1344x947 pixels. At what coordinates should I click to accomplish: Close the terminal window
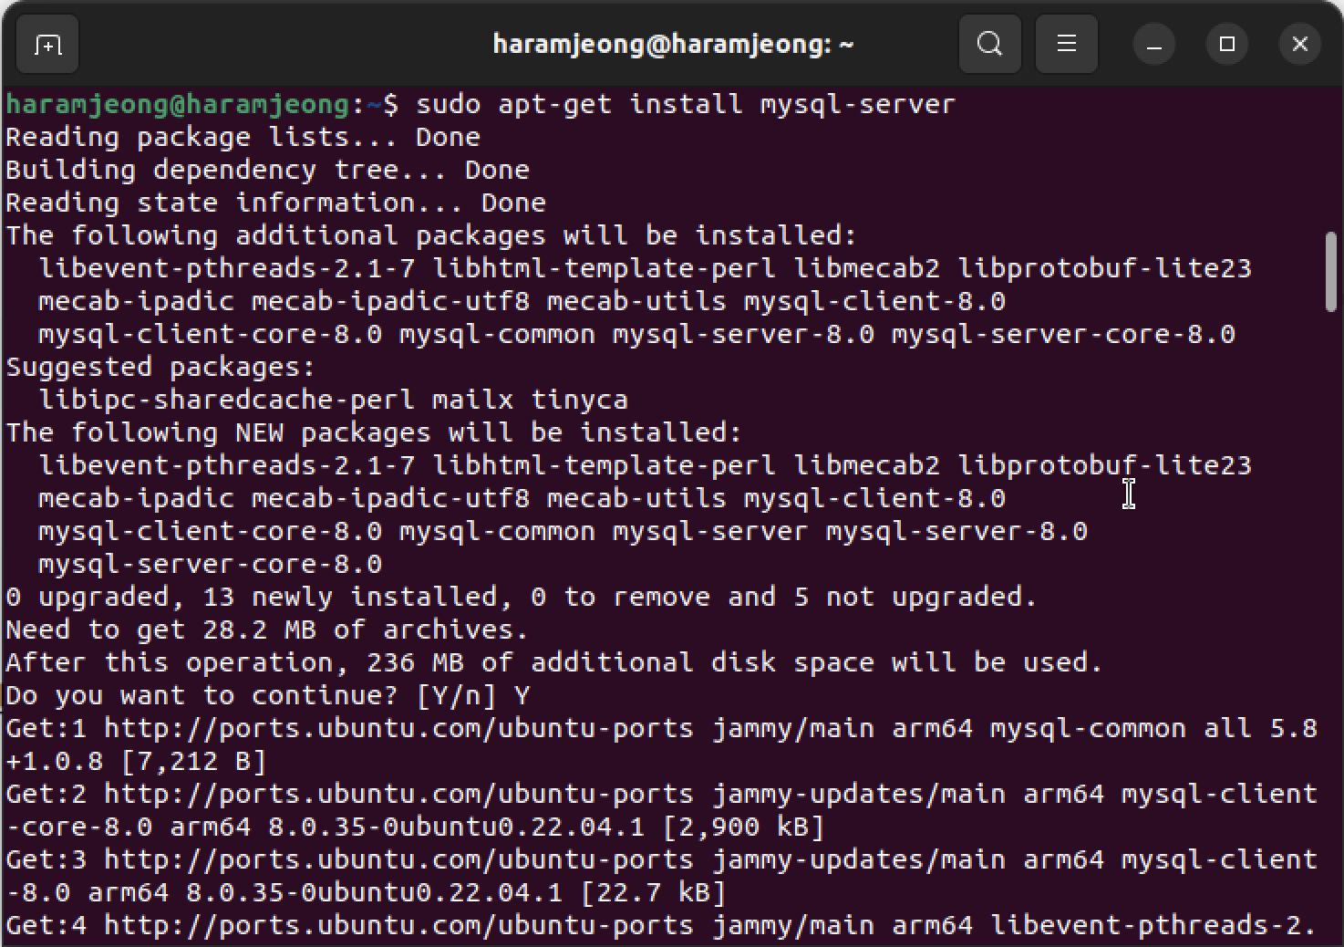point(1299,44)
